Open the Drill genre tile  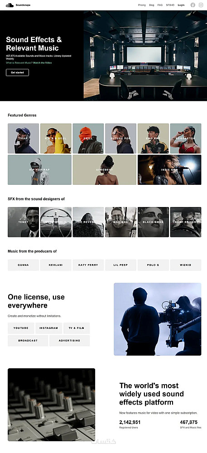88,138
